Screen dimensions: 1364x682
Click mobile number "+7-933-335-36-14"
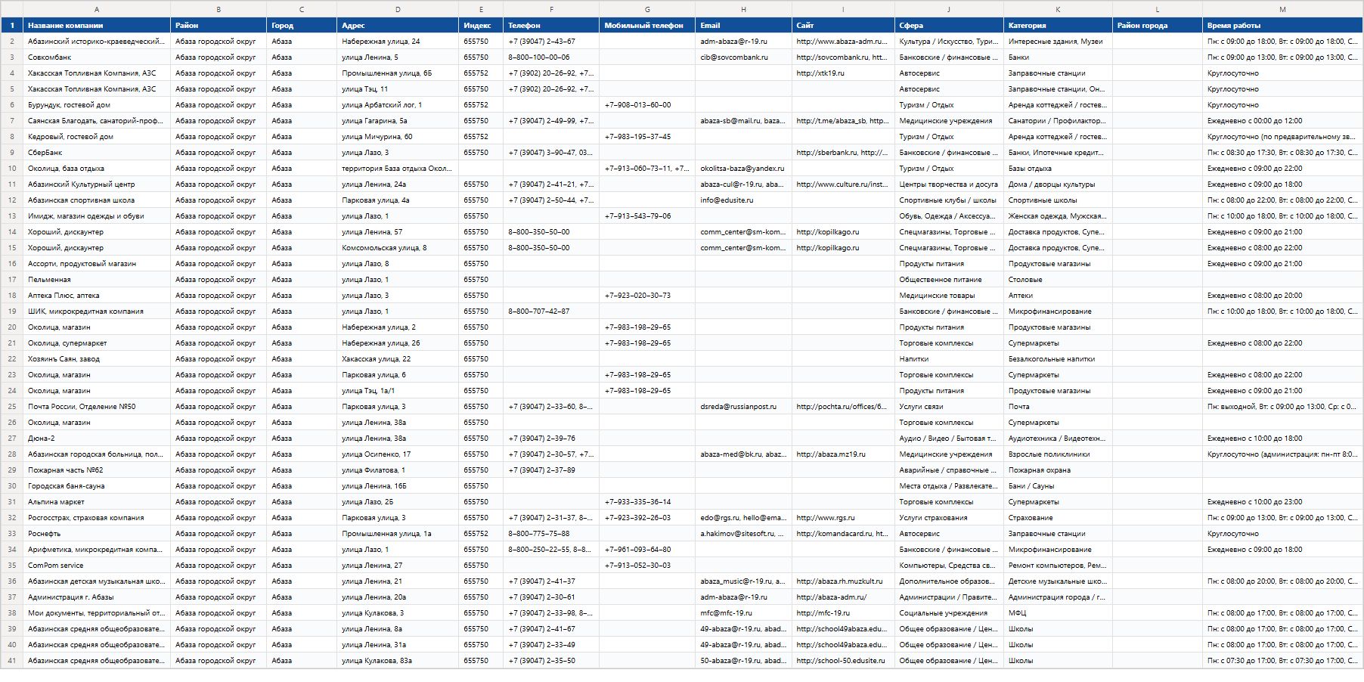coord(647,502)
